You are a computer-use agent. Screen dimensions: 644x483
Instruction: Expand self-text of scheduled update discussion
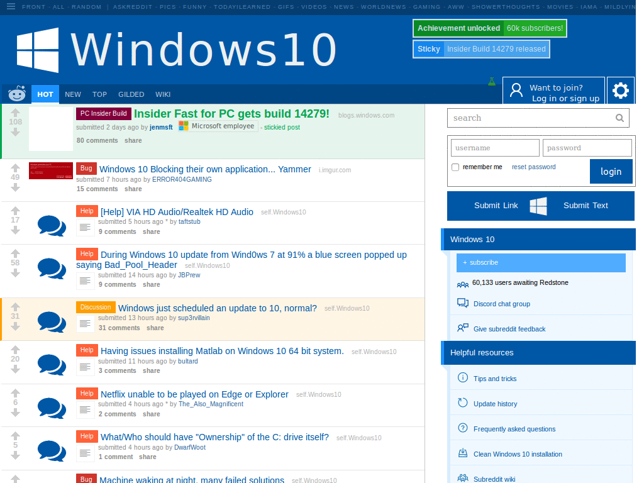click(x=85, y=324)
